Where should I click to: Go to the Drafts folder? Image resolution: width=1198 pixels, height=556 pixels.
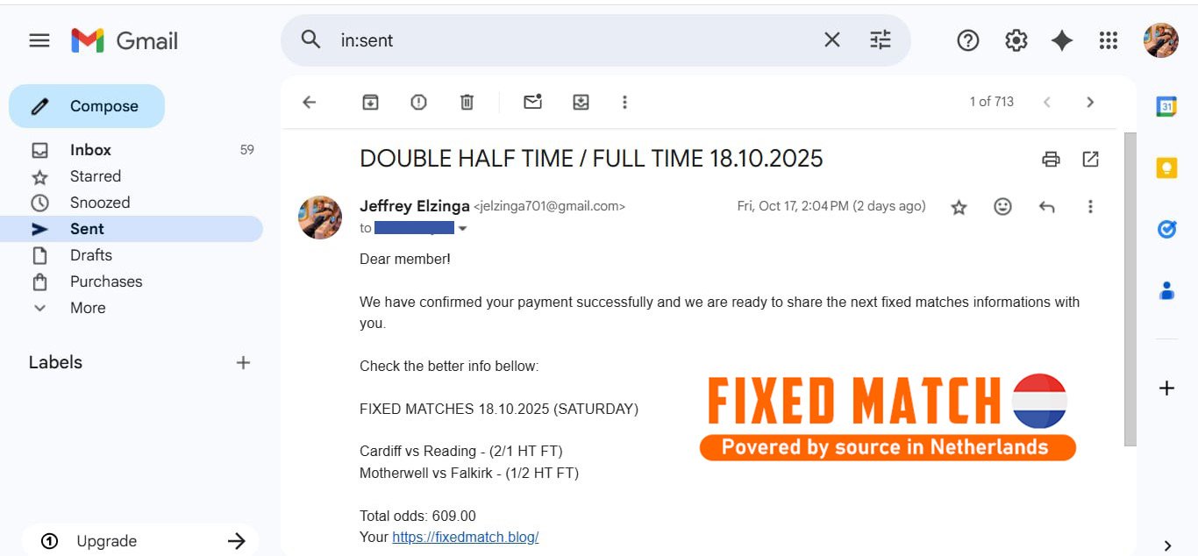pyautogui.click(x=91, y=255)
